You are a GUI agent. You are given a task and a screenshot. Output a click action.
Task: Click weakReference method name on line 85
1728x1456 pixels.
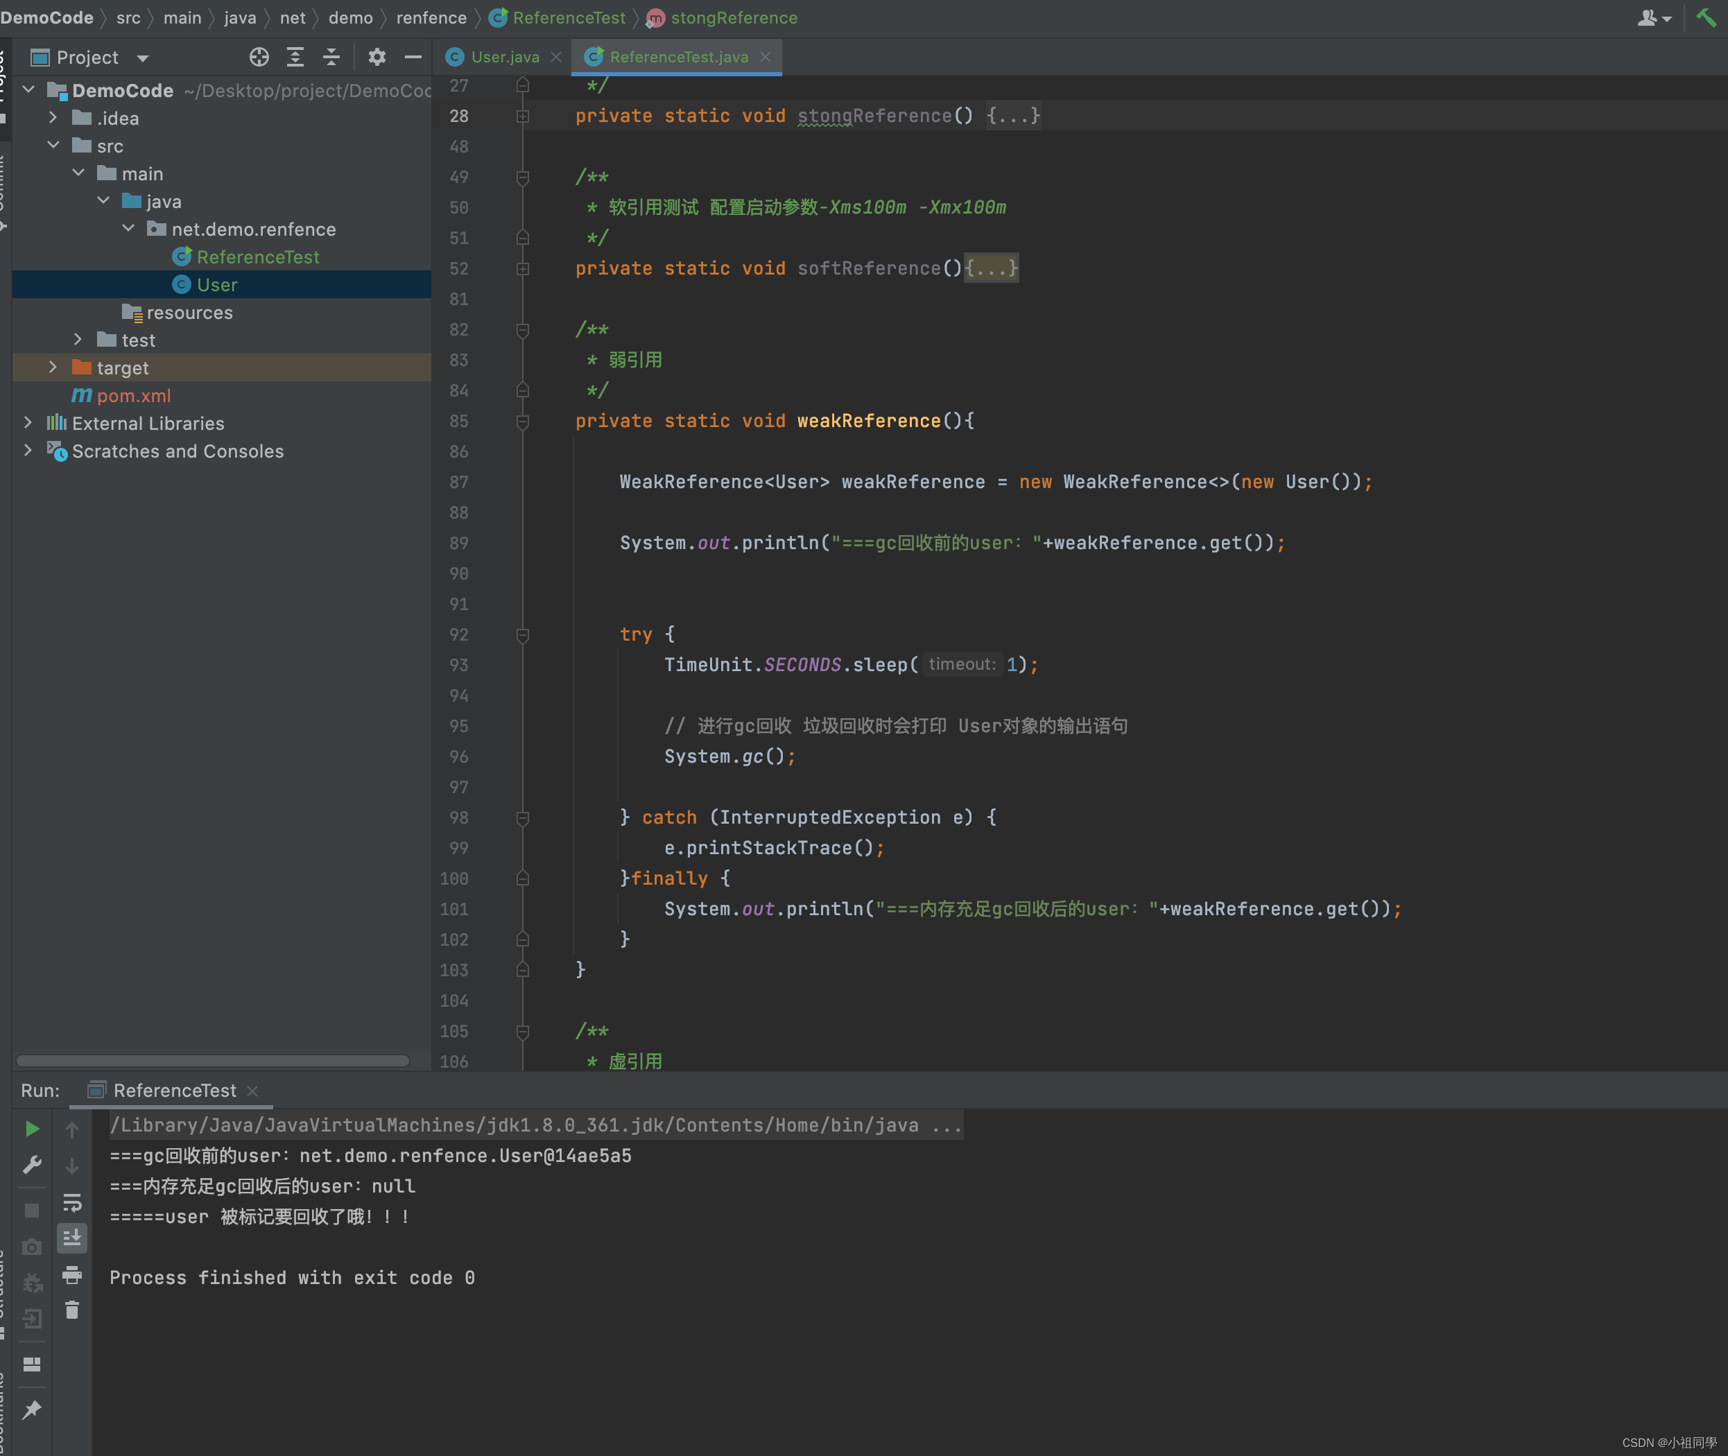coord(869,421)
